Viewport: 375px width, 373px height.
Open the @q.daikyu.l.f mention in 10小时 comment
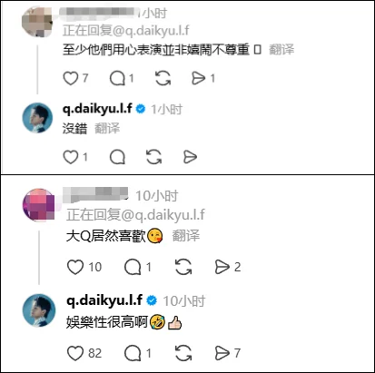163,215
